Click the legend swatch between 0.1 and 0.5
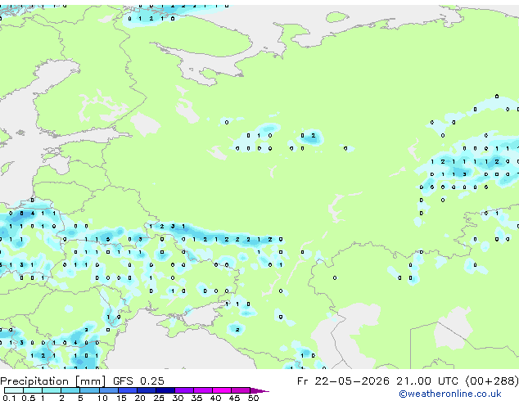The image size is (519, 401). (x=14, y=390)
